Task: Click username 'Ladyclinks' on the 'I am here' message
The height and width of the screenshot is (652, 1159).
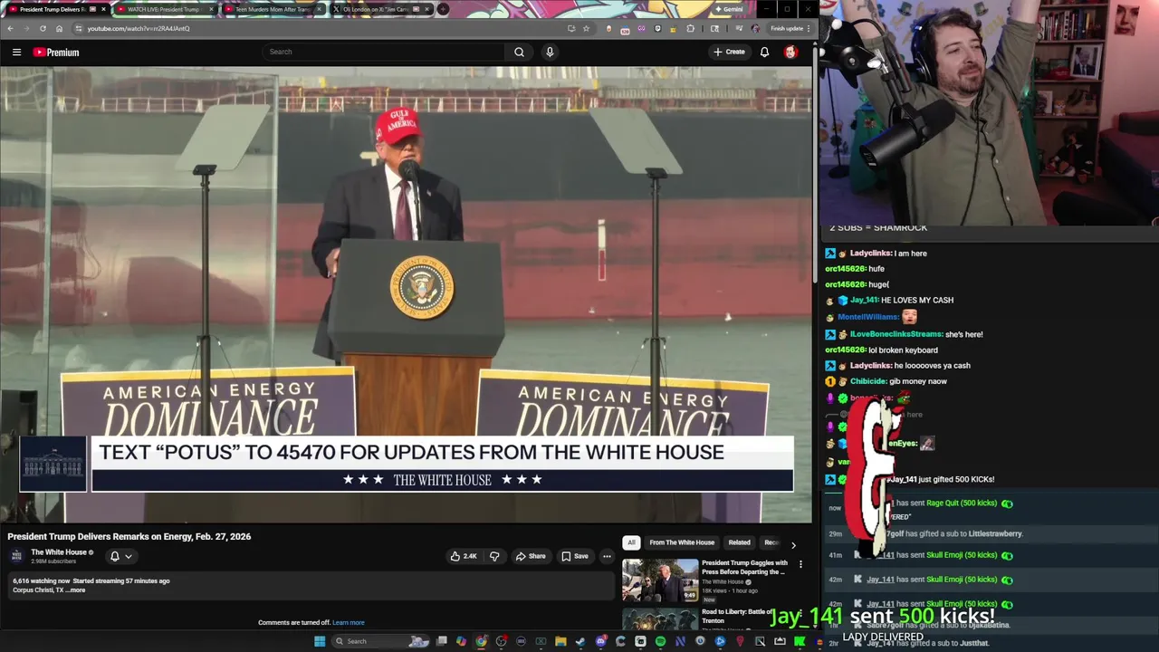Action: (x=870, y=254)
